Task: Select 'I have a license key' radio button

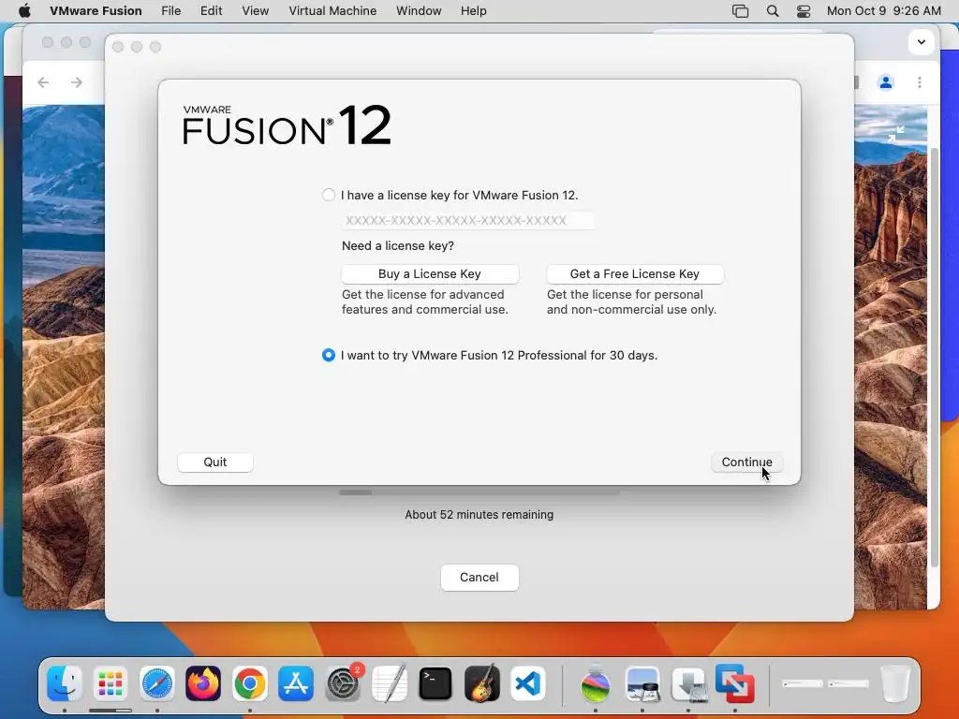Action: [x=329, y=195]
